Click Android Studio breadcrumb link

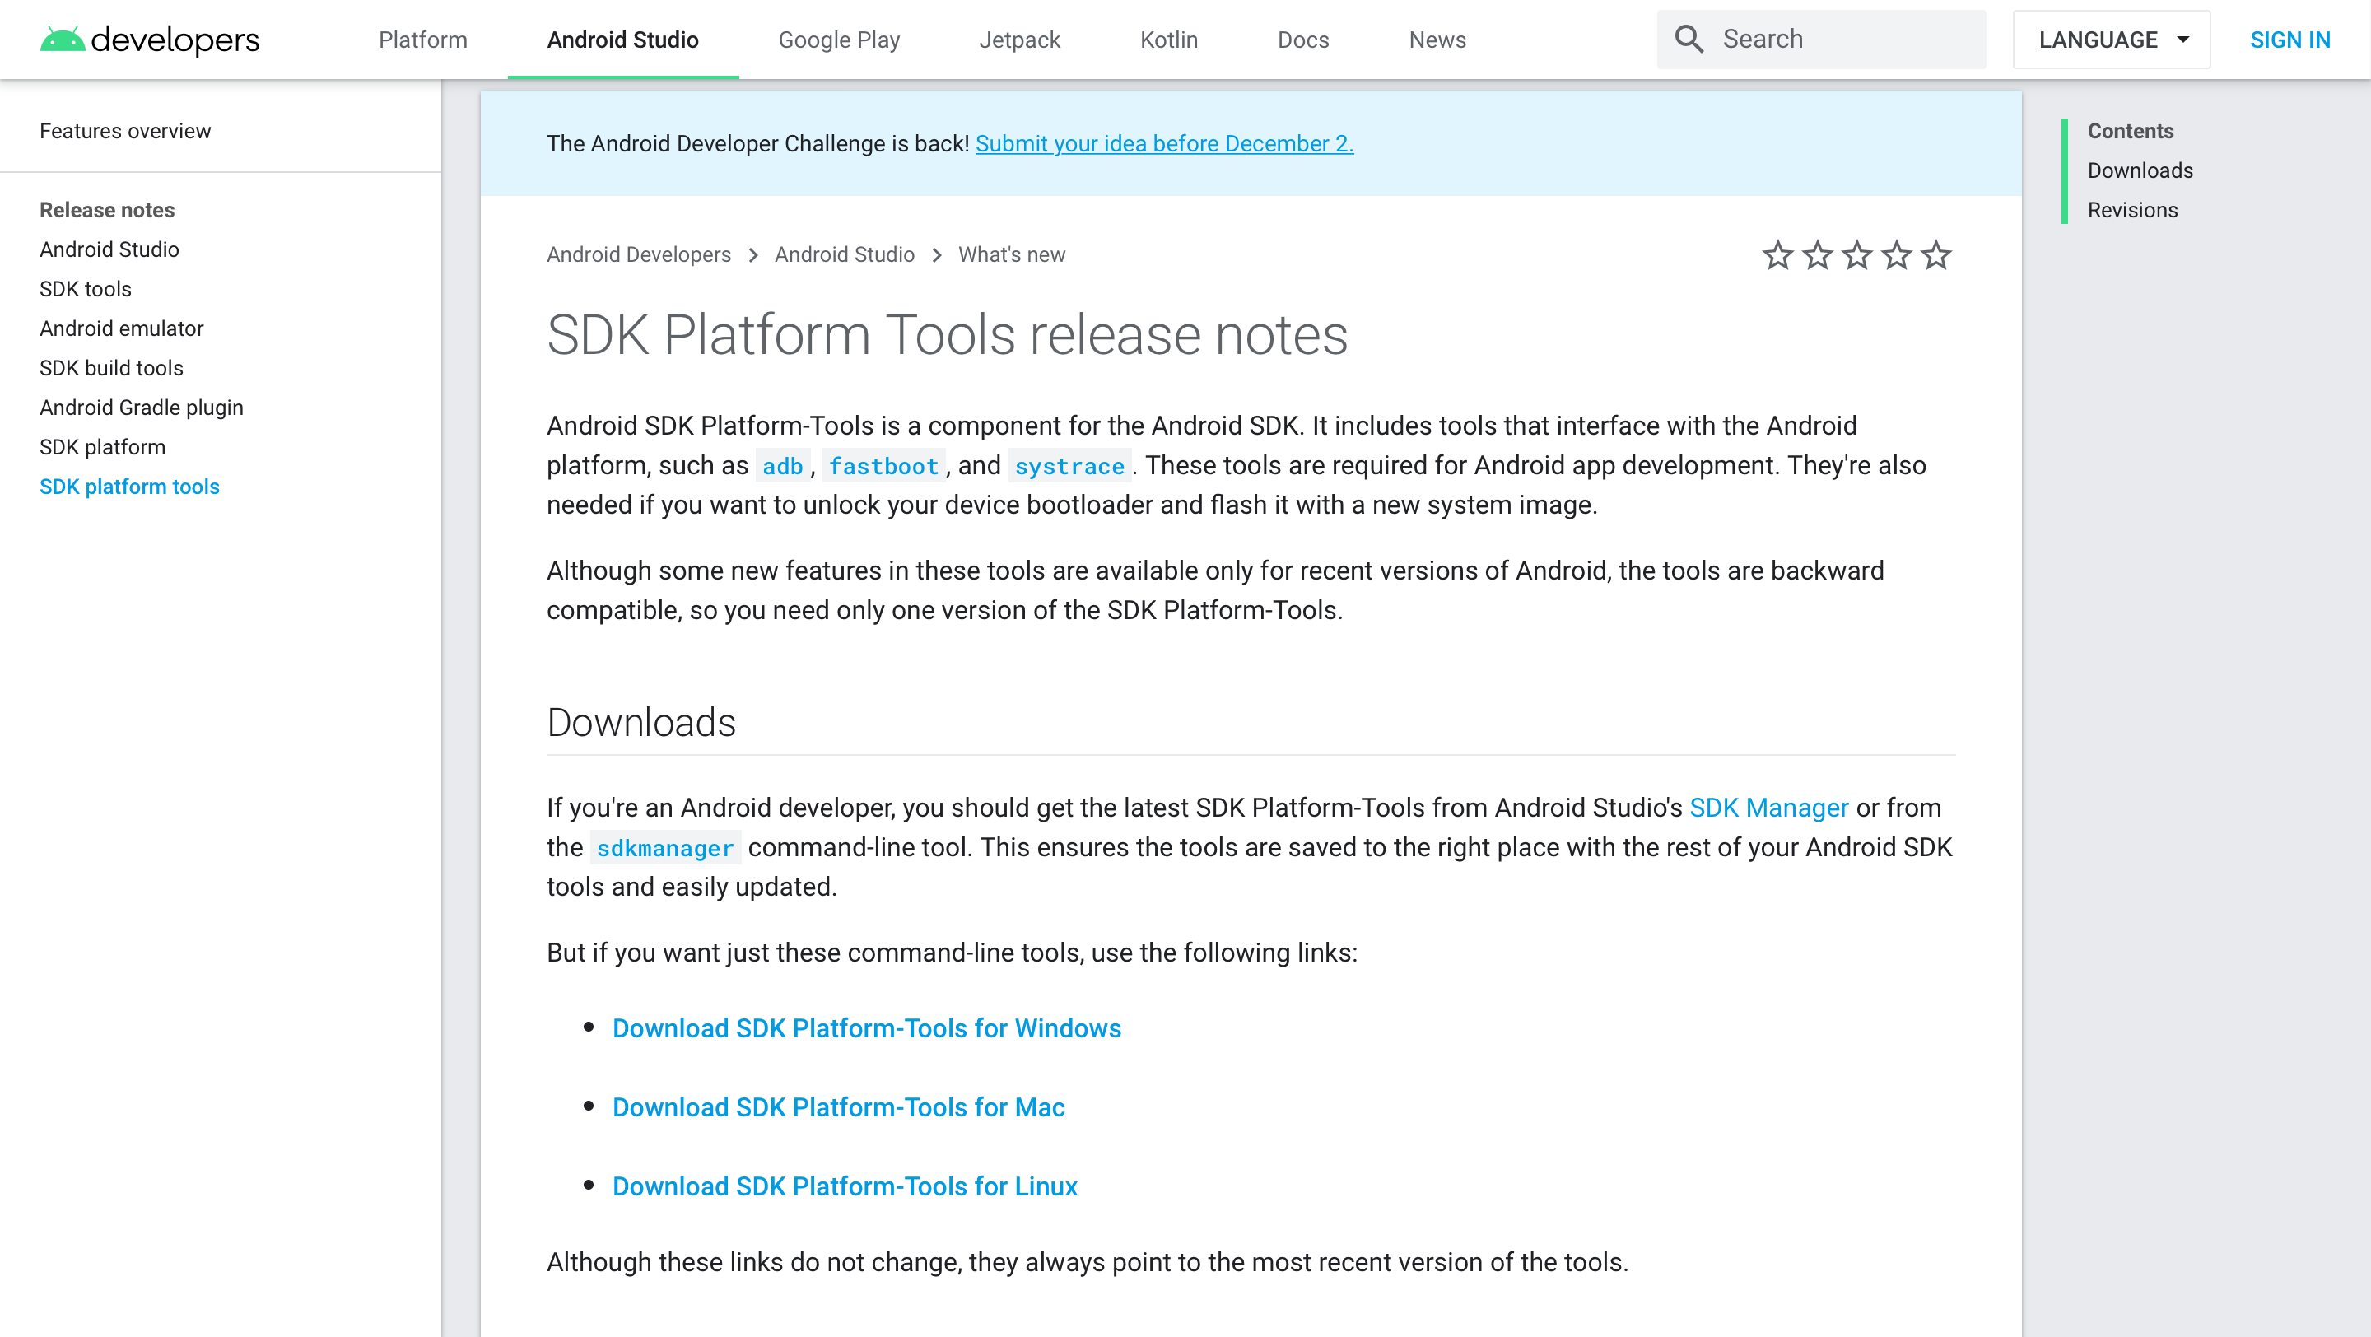tap(844, 255)
